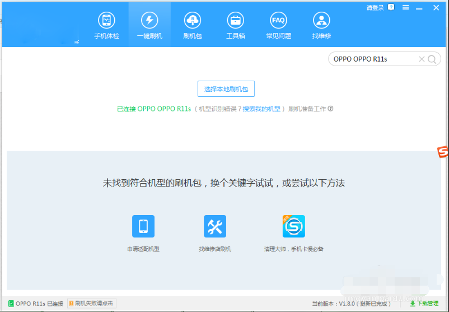Click the 刷机准备工作 text
Image resolution: width=449 pixels, height=312 pixels.
click(x=307, y=109)
